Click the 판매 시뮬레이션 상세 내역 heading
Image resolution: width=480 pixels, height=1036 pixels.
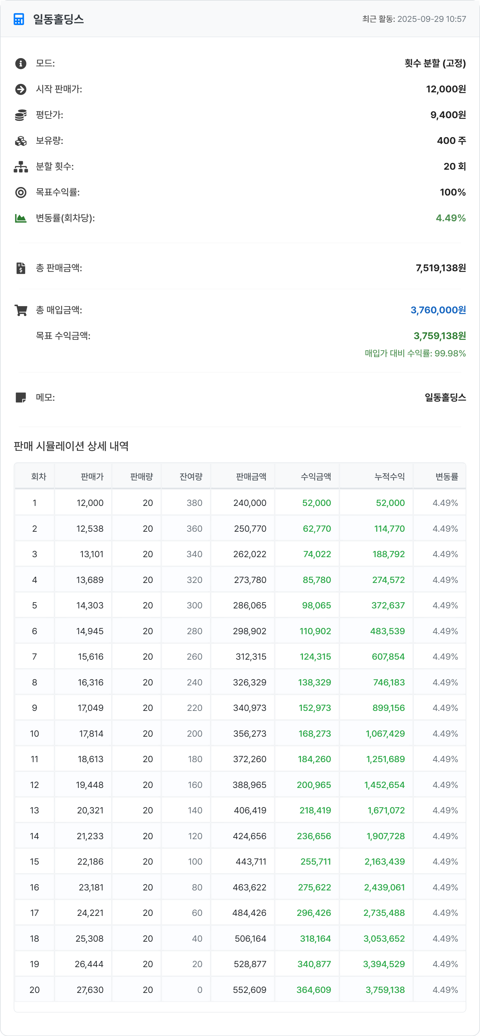71,446
